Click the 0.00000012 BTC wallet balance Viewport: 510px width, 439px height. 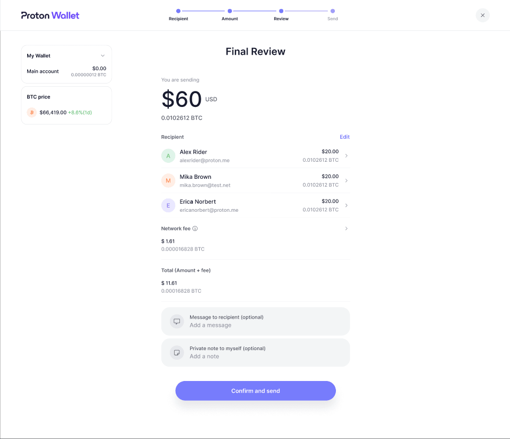[x=88, y=75]
